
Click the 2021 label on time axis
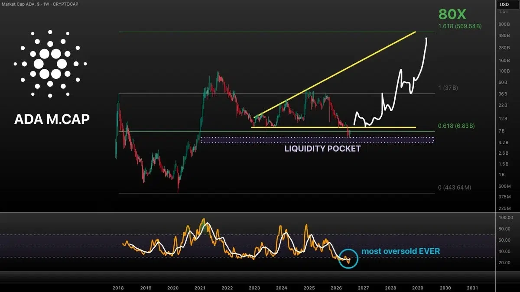click(200, 288)
